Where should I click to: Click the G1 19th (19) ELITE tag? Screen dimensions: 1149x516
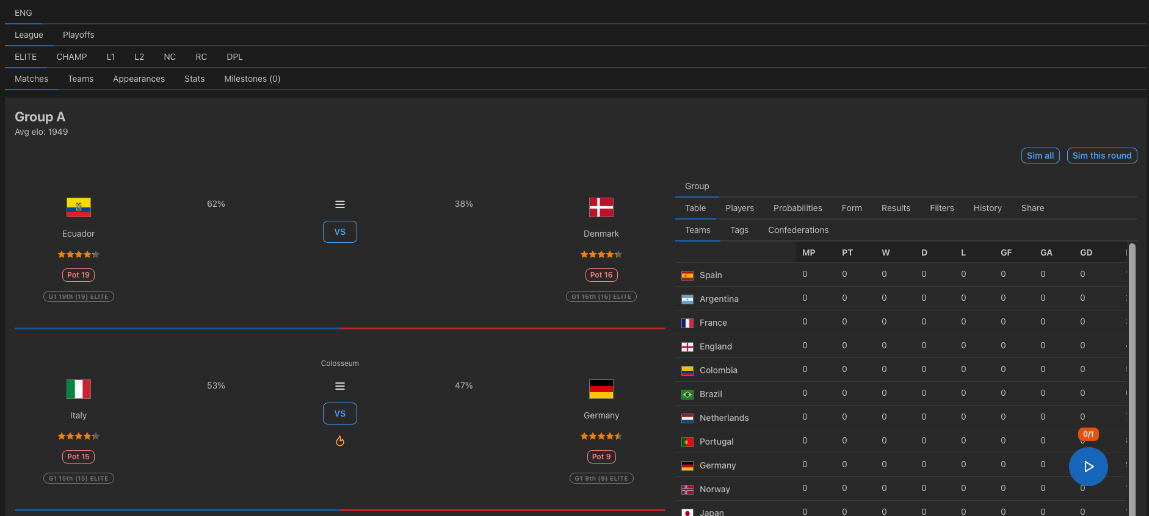(x=79, y=296)
